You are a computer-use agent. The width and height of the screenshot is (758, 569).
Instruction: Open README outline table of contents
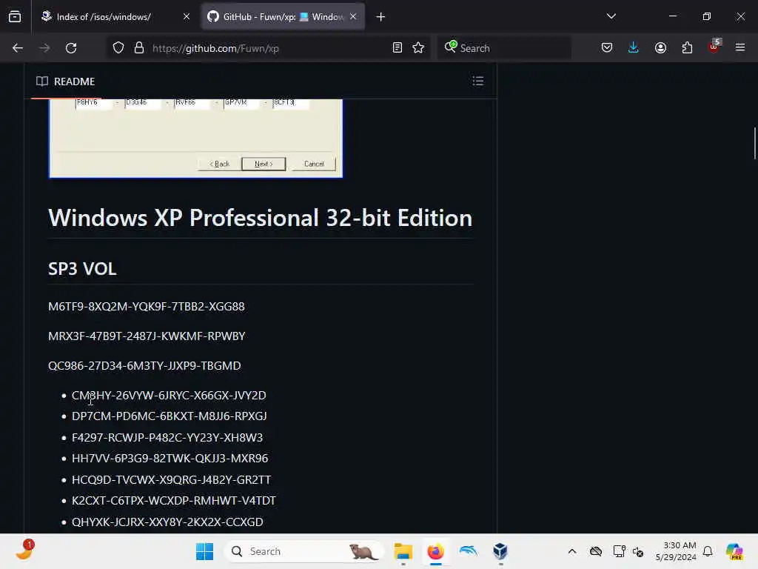click(x=478, y=81)
